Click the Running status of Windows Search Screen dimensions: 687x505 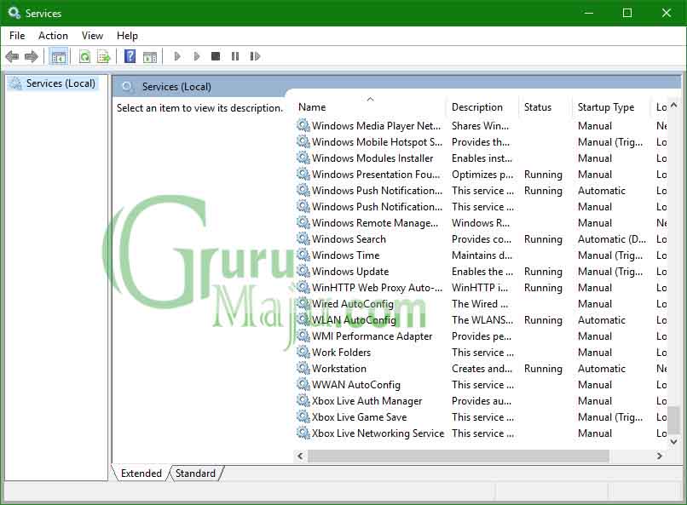pyautogui.click(x=543, y=239)
